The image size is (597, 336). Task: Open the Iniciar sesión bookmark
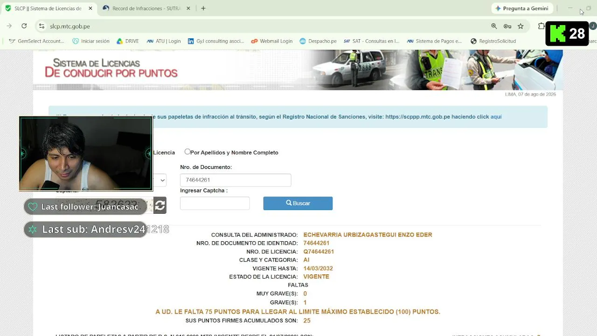coord(91,41)
